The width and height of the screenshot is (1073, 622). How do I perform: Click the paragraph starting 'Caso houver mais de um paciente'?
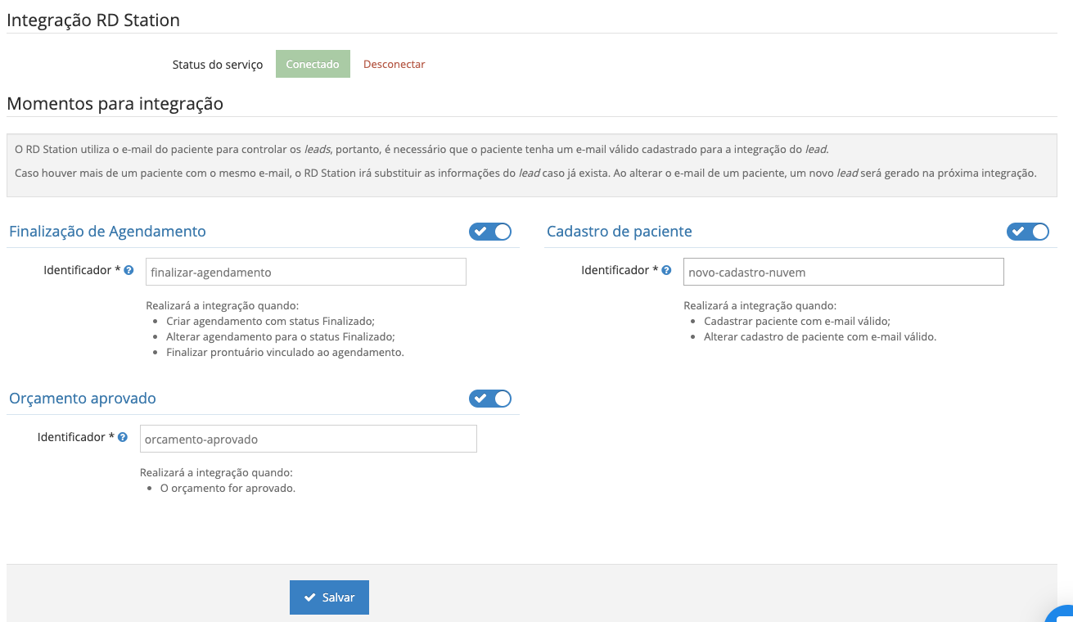click(526, 174)
